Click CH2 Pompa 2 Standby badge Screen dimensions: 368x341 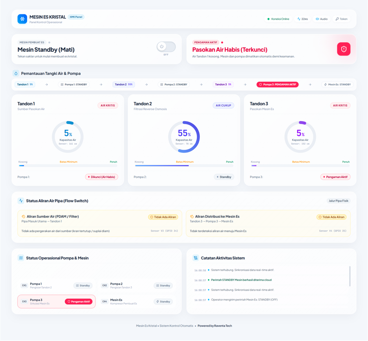point(163,286)
